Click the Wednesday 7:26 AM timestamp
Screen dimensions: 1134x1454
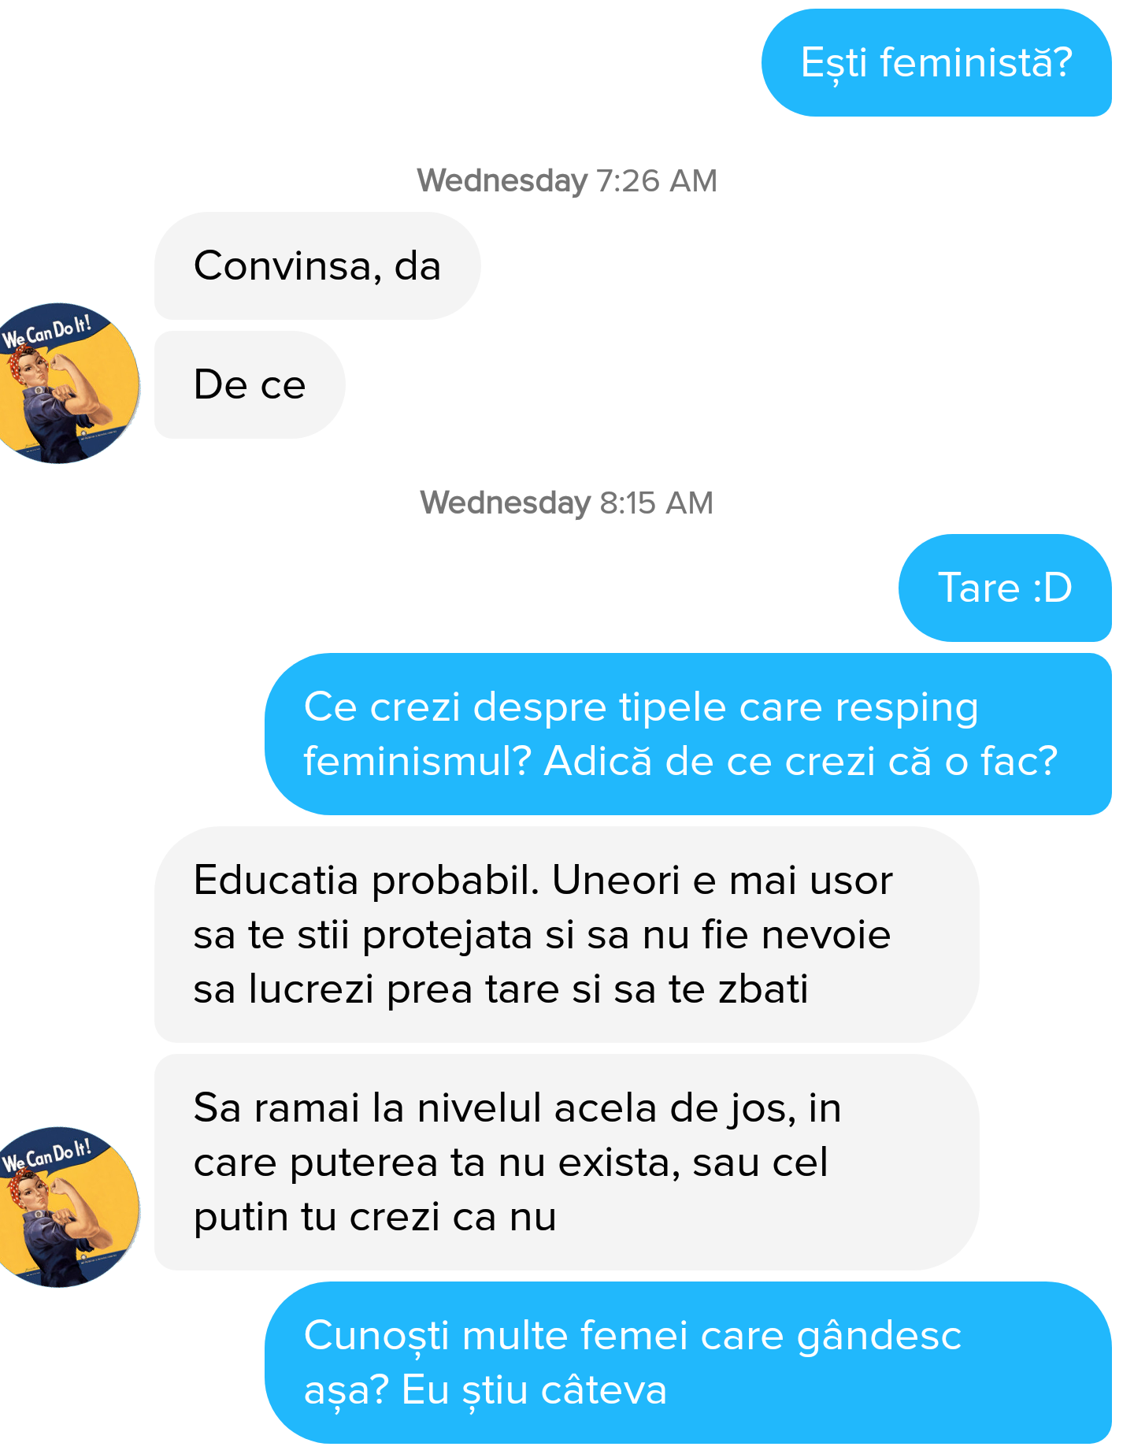coord(567,180)
